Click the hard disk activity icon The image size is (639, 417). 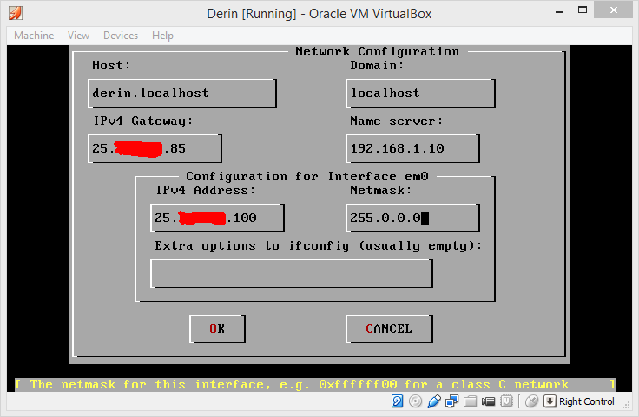[x=397, y=401]
